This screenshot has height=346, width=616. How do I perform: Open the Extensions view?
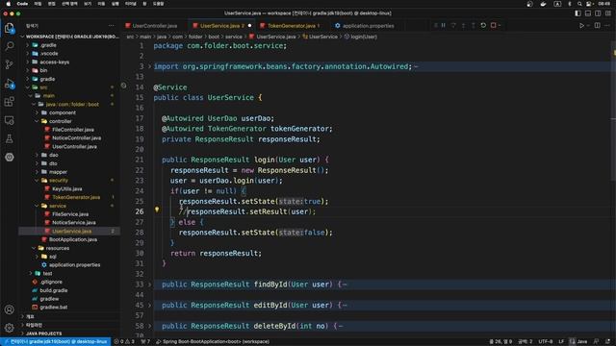point(9,102)
